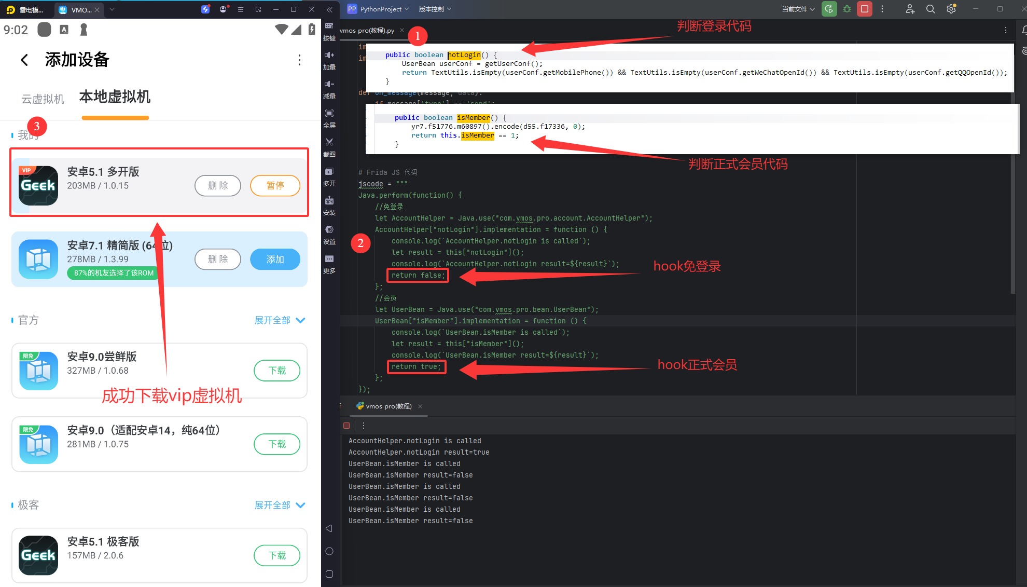Collapse the emulator sidebar with double chevron
1027x587 pixels.
point(329,9)
